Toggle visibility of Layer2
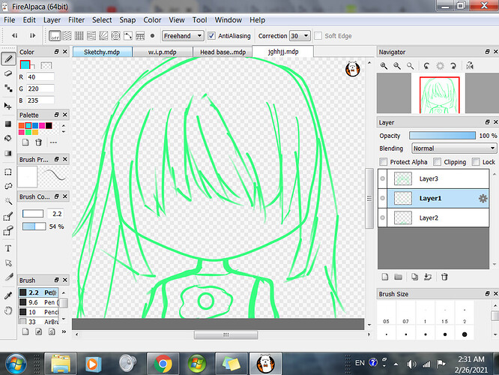499x375 pixels. point(383,217)
